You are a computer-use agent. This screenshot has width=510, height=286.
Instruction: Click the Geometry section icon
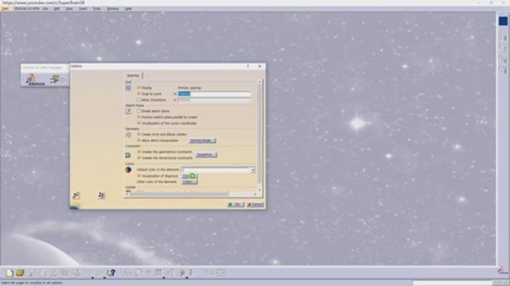128,135
